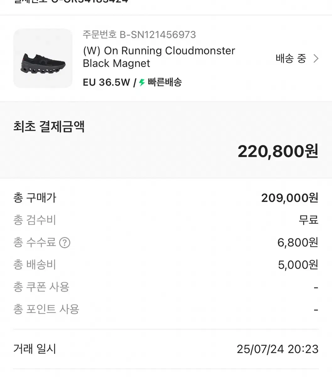
Task: Tap the 최초 결제금액 heading
Action: tap(49, 126)
